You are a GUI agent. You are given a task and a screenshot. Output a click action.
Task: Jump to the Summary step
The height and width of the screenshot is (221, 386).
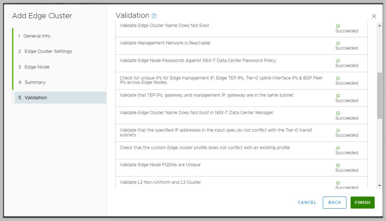35,82
